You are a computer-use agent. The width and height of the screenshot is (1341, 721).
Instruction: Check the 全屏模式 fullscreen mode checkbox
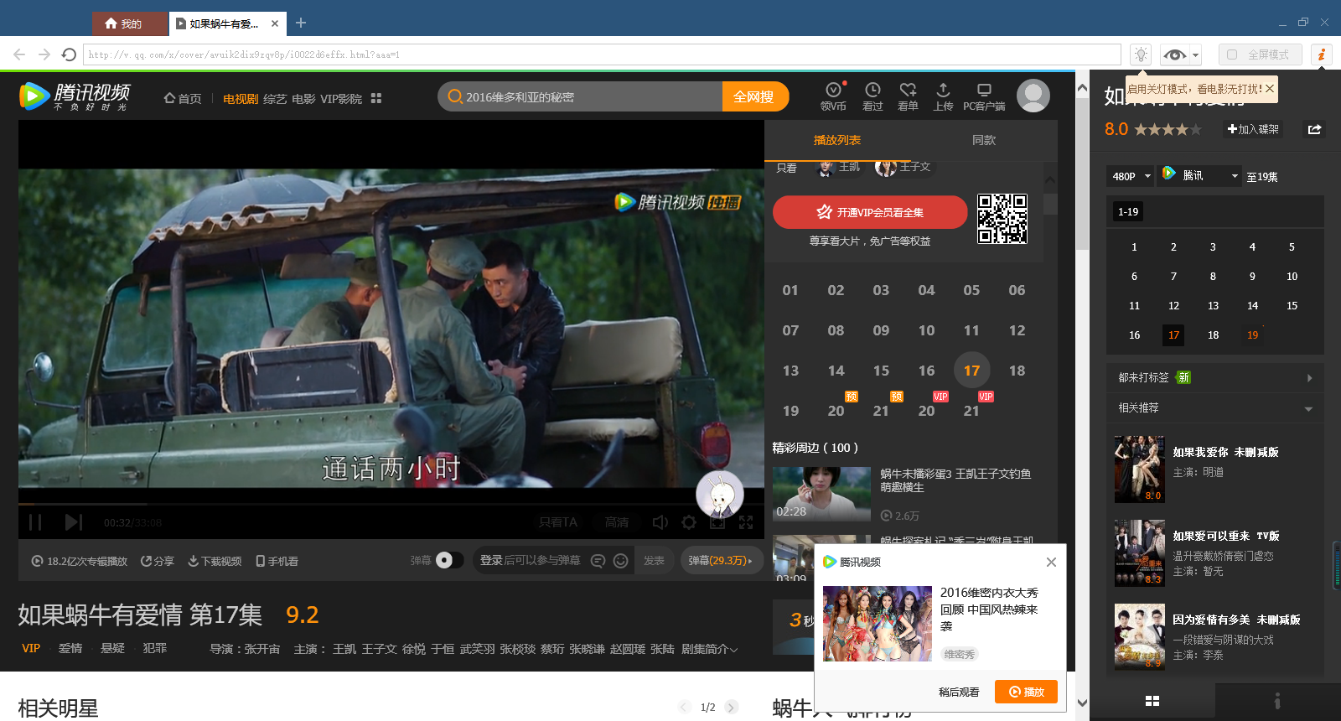click(x=1232, y=54)
